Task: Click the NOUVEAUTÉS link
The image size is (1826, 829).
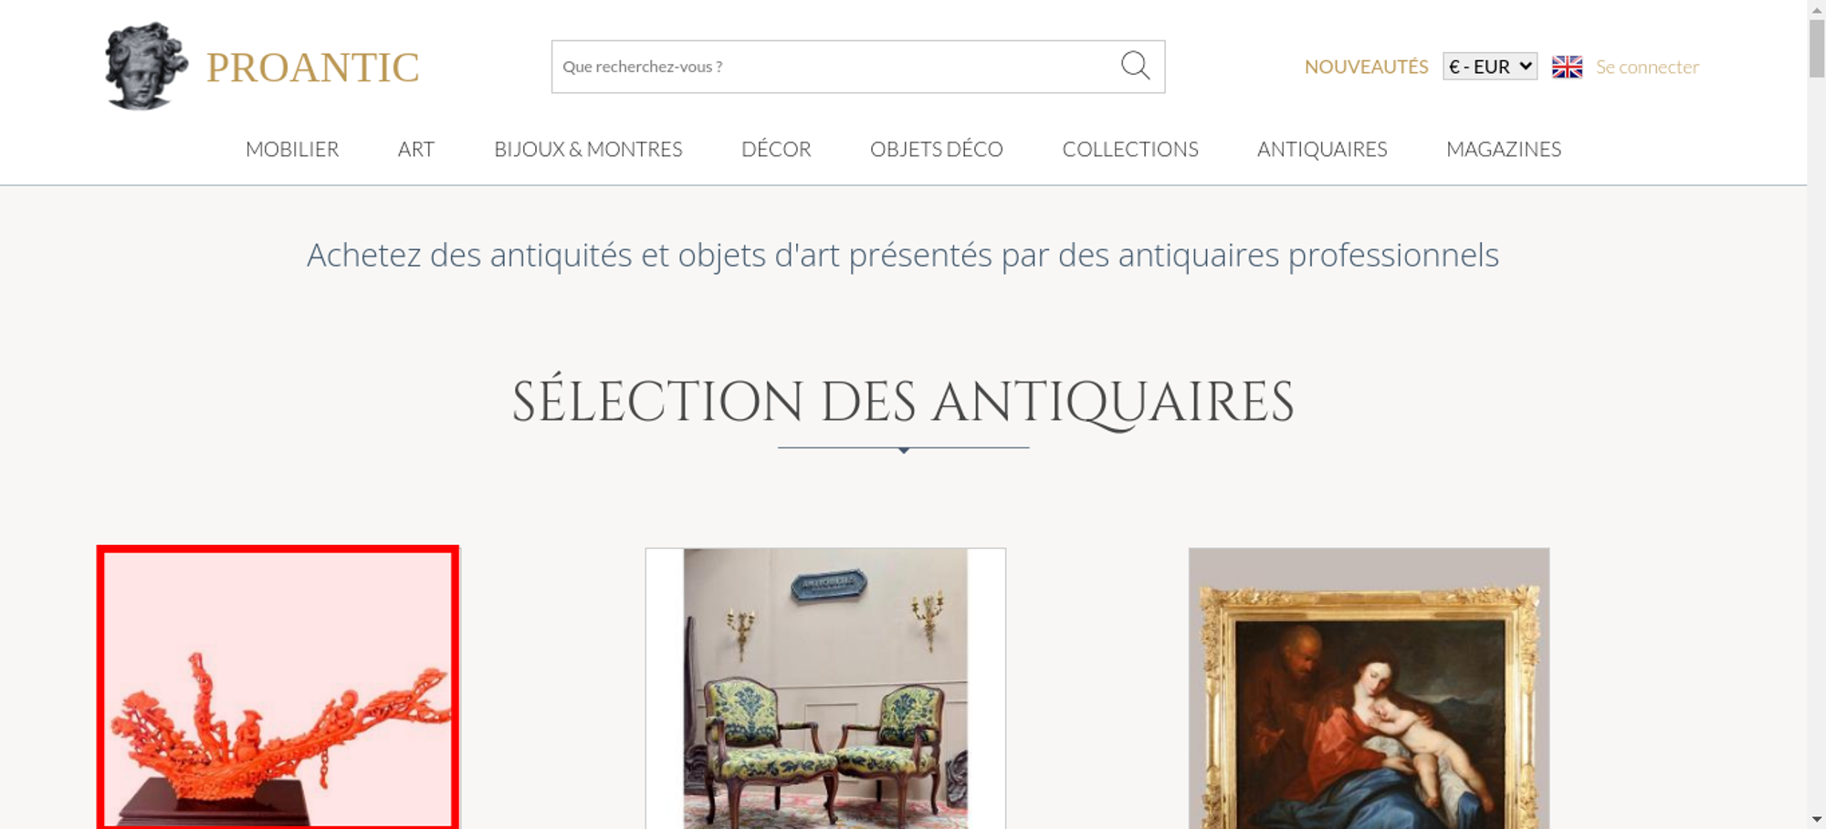Action: pos(1366,67)
